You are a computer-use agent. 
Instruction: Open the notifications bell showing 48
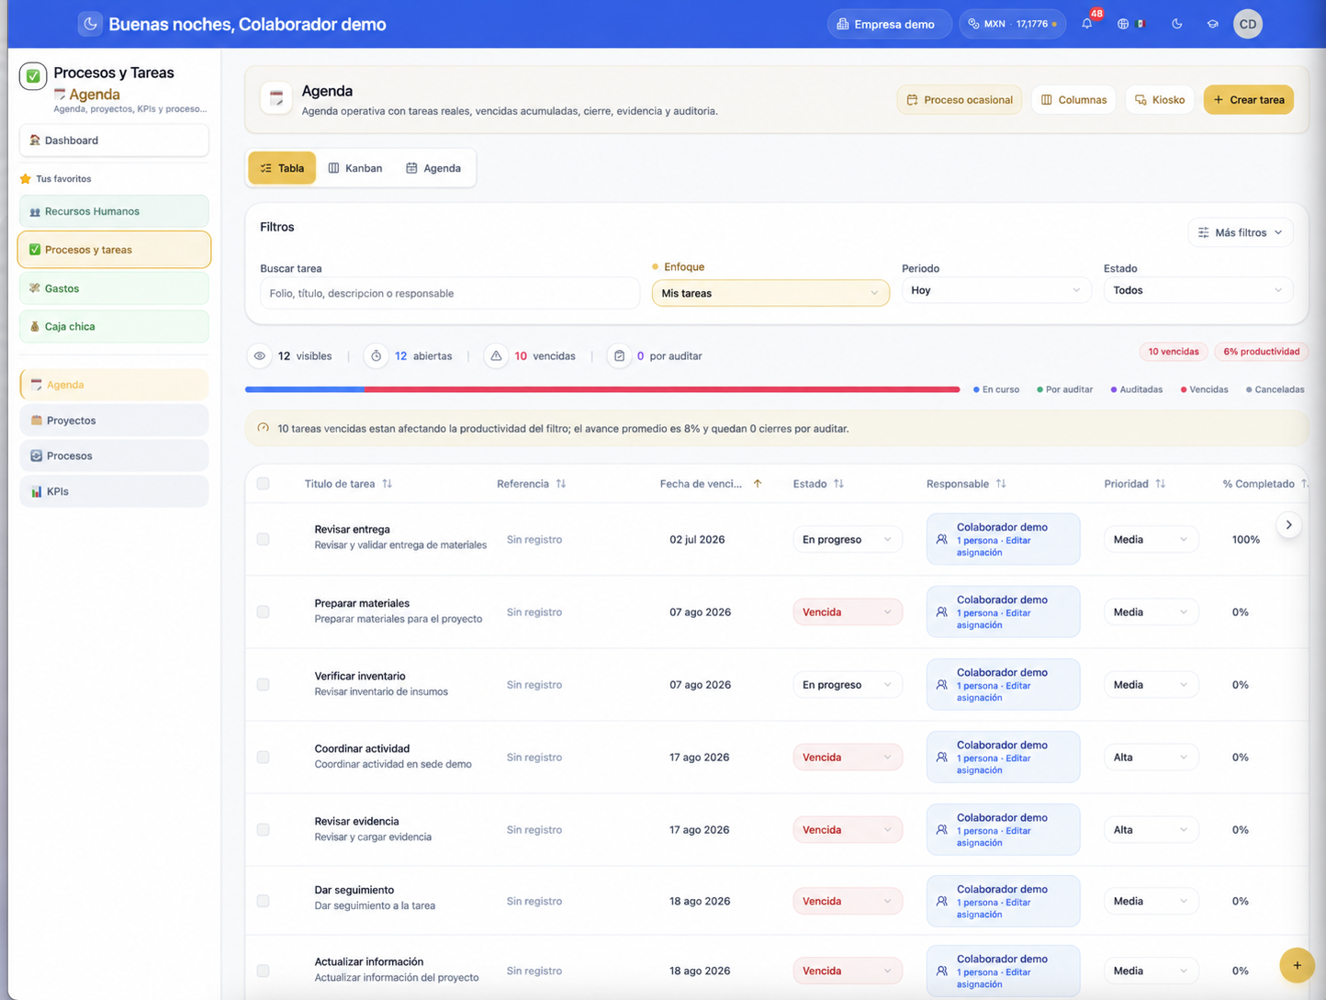1087,24
